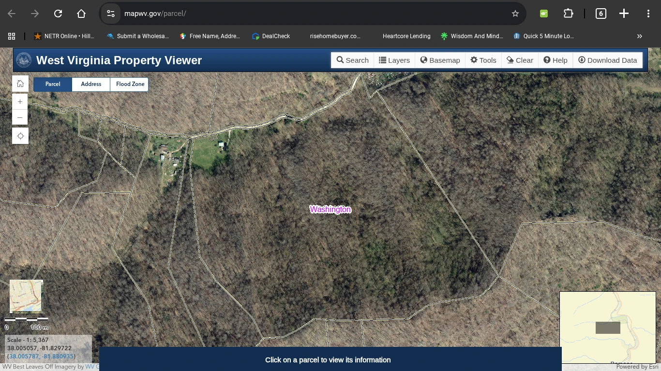Switch to the Address search tab
The height and width of the screenshot is (371, 661).
click(x=90, y=84)
